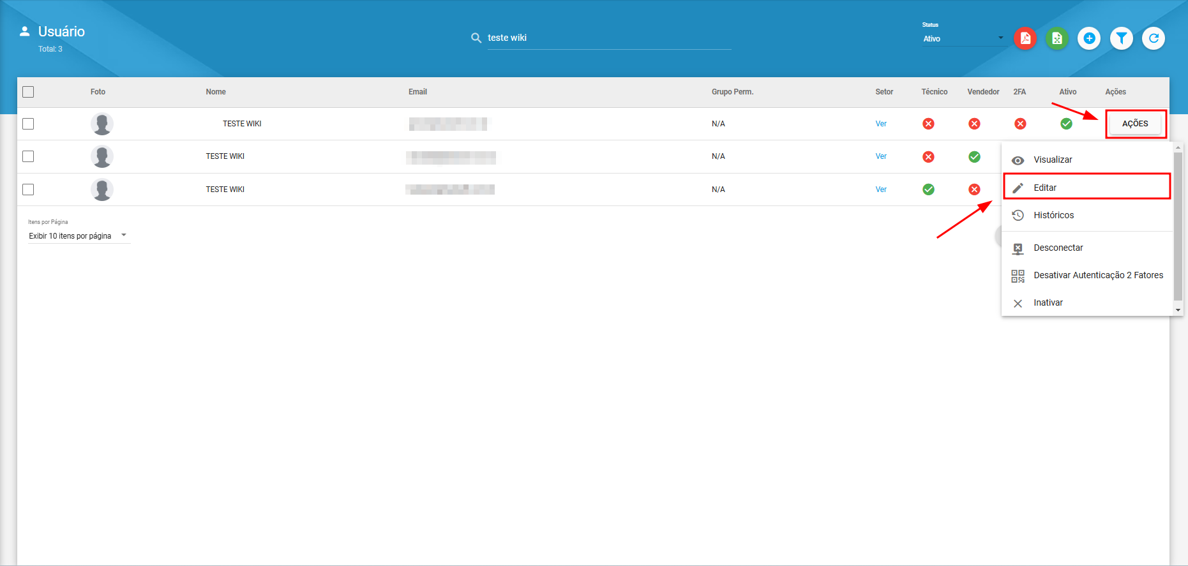This screenshot has width=1188, height=566.
Task: Click the second TESTE WIKI user avatar
Action: pyautogui.click(x=102, y=156)
